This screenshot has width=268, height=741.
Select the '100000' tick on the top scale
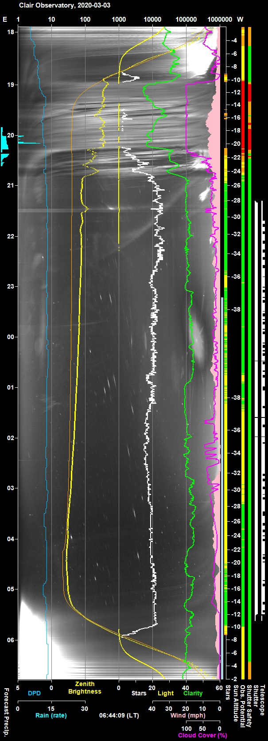point(186,19)
